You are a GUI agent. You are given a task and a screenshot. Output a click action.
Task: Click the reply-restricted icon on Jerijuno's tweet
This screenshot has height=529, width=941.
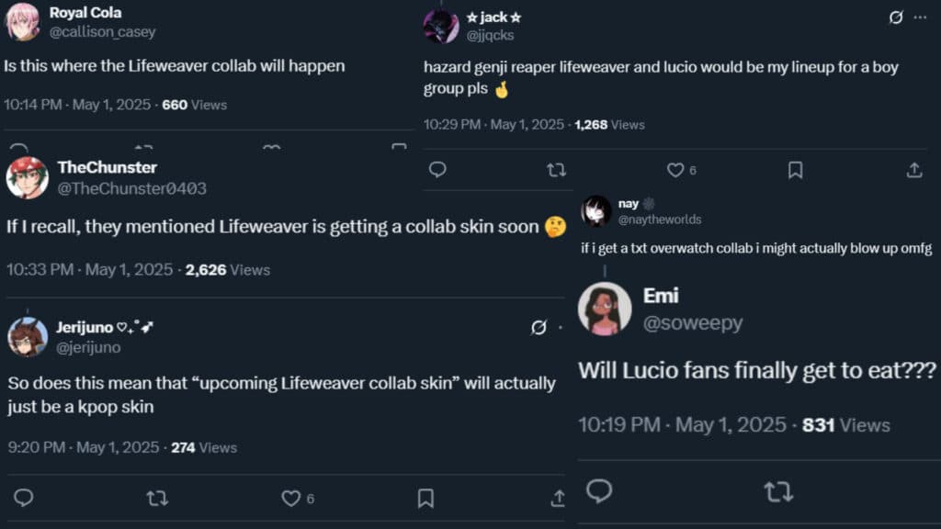(x=542, y=326)
